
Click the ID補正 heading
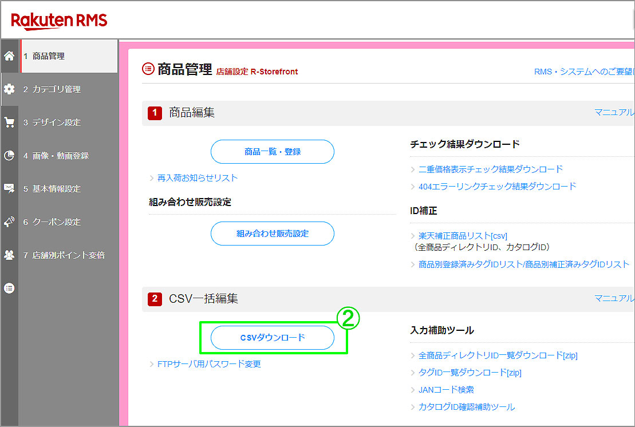pyautogui.click(x=423, y=211)
